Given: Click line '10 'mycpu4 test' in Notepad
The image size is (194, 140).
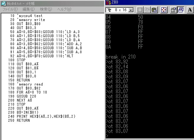Looking at the screenshot, I should click(26, 16).
